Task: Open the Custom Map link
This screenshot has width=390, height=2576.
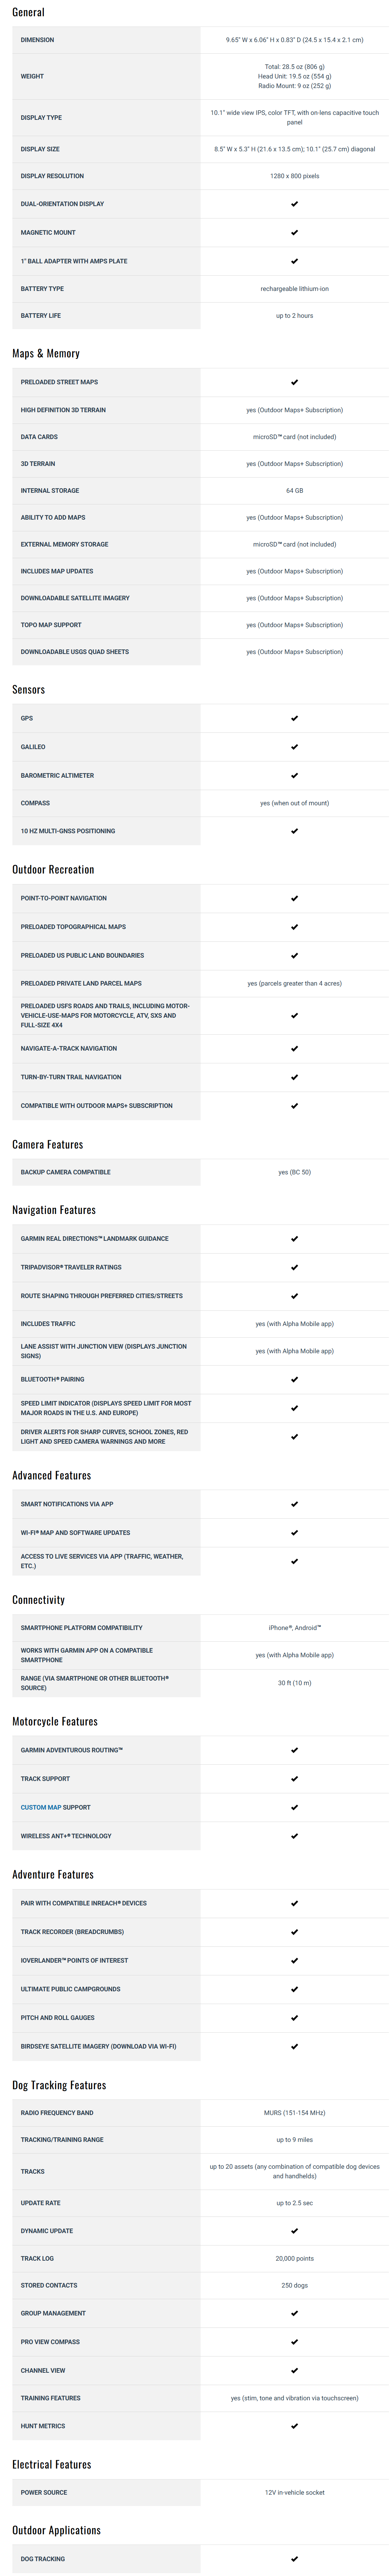Action: (x=41, y=1807)
